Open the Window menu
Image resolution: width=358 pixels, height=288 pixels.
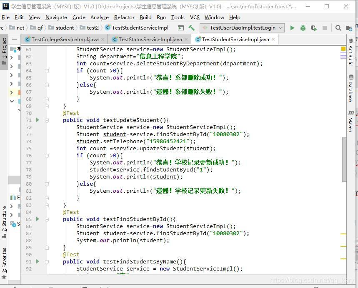214,17
